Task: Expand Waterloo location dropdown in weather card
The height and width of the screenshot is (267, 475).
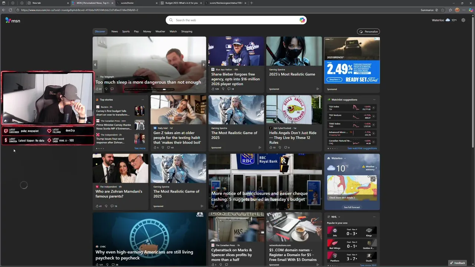Action: point(345,158)
